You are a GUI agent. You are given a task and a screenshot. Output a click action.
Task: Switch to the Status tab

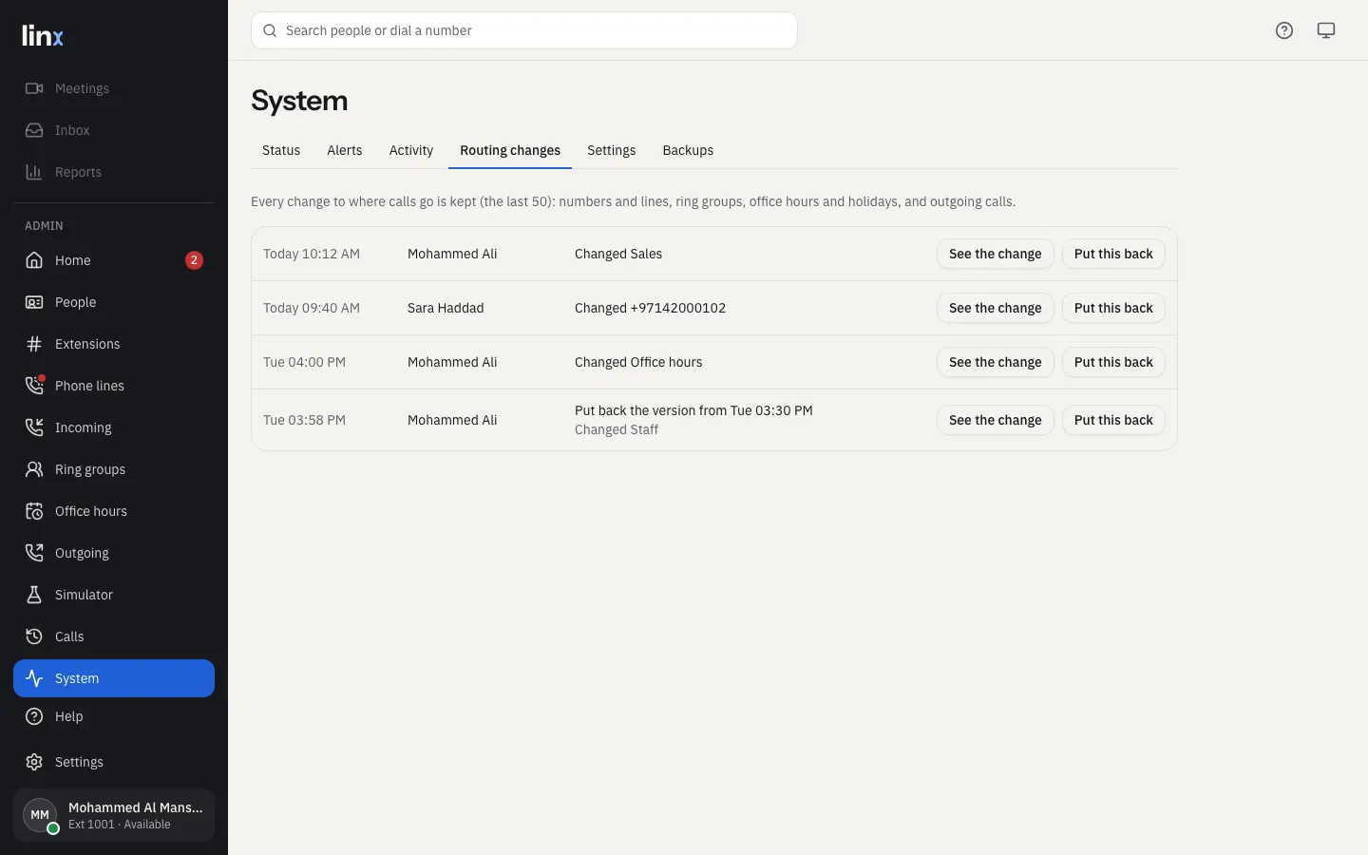pos(281,150)
